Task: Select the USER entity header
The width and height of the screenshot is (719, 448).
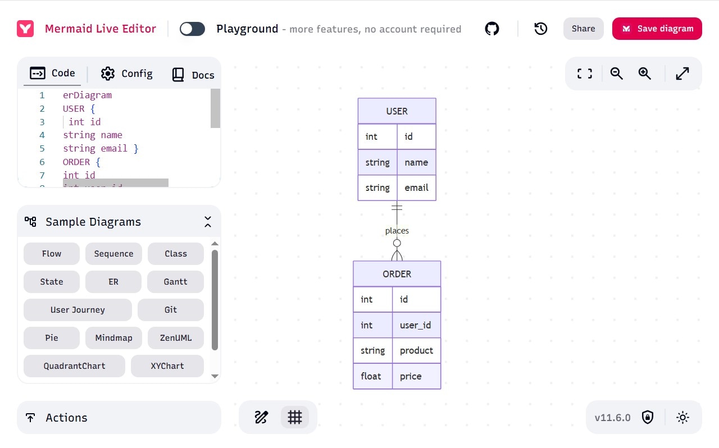Action: [397, 111]
